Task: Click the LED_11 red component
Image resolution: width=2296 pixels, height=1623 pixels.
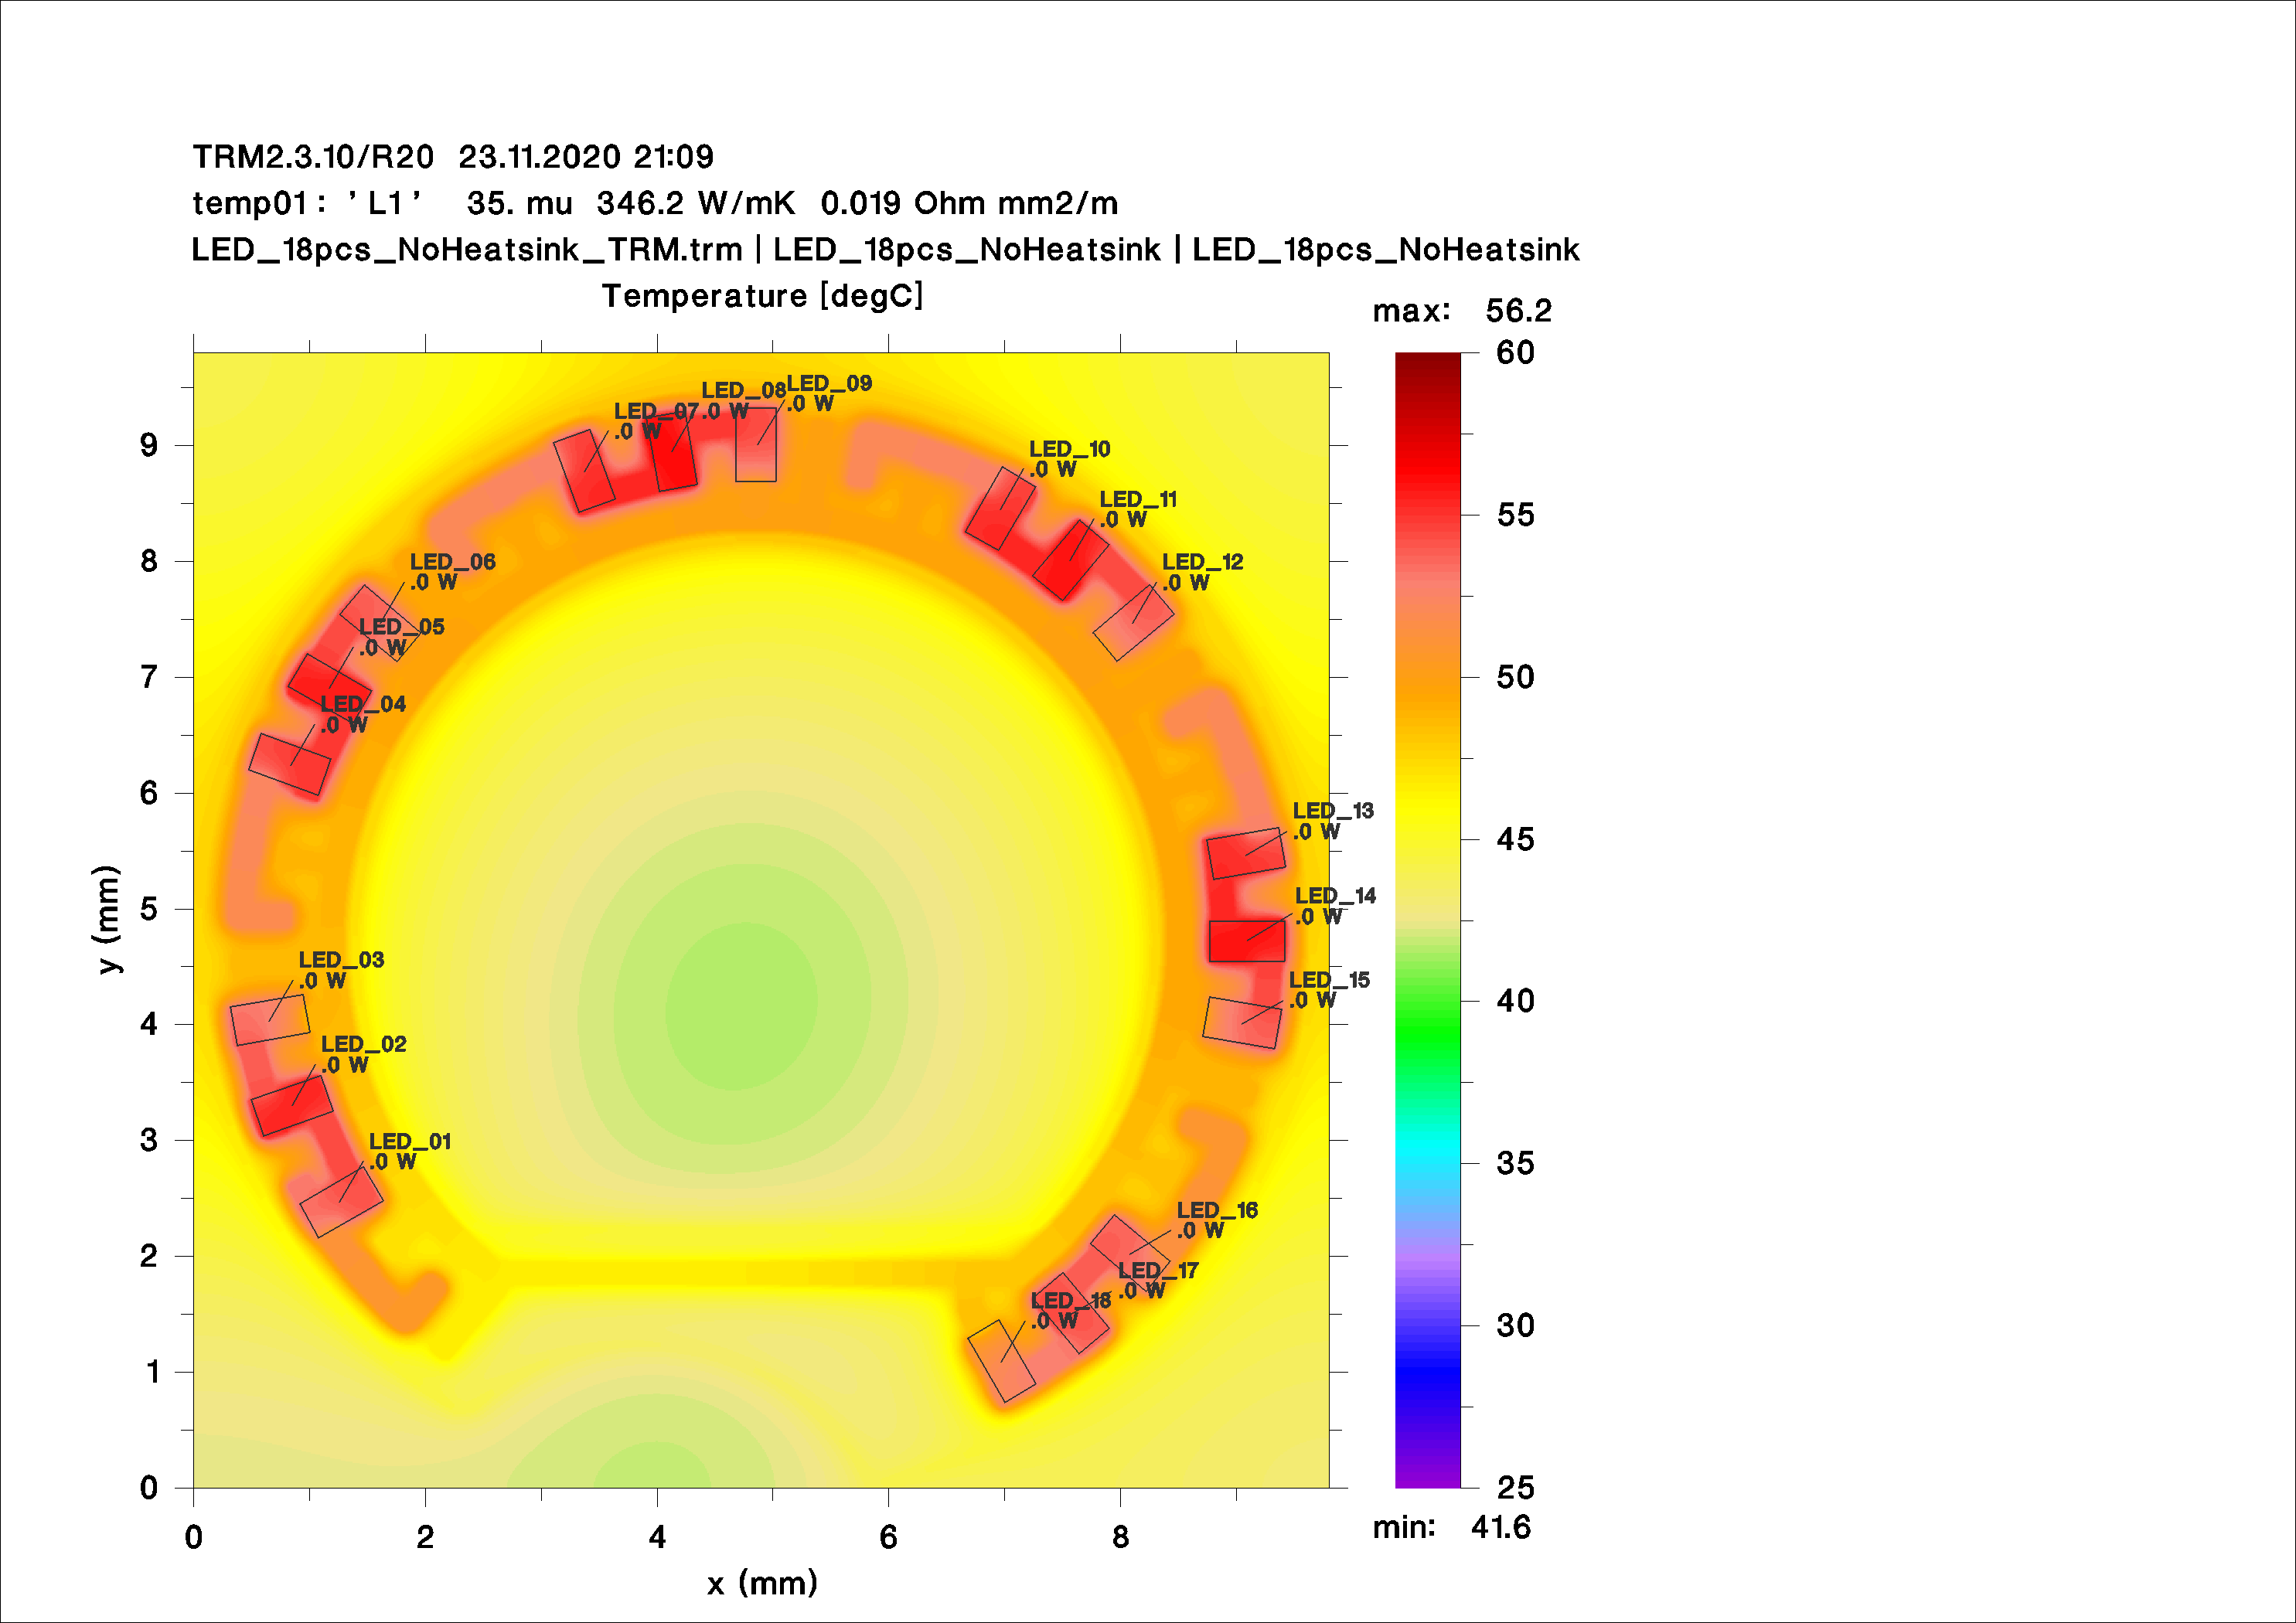Action: coord(1069,560)
